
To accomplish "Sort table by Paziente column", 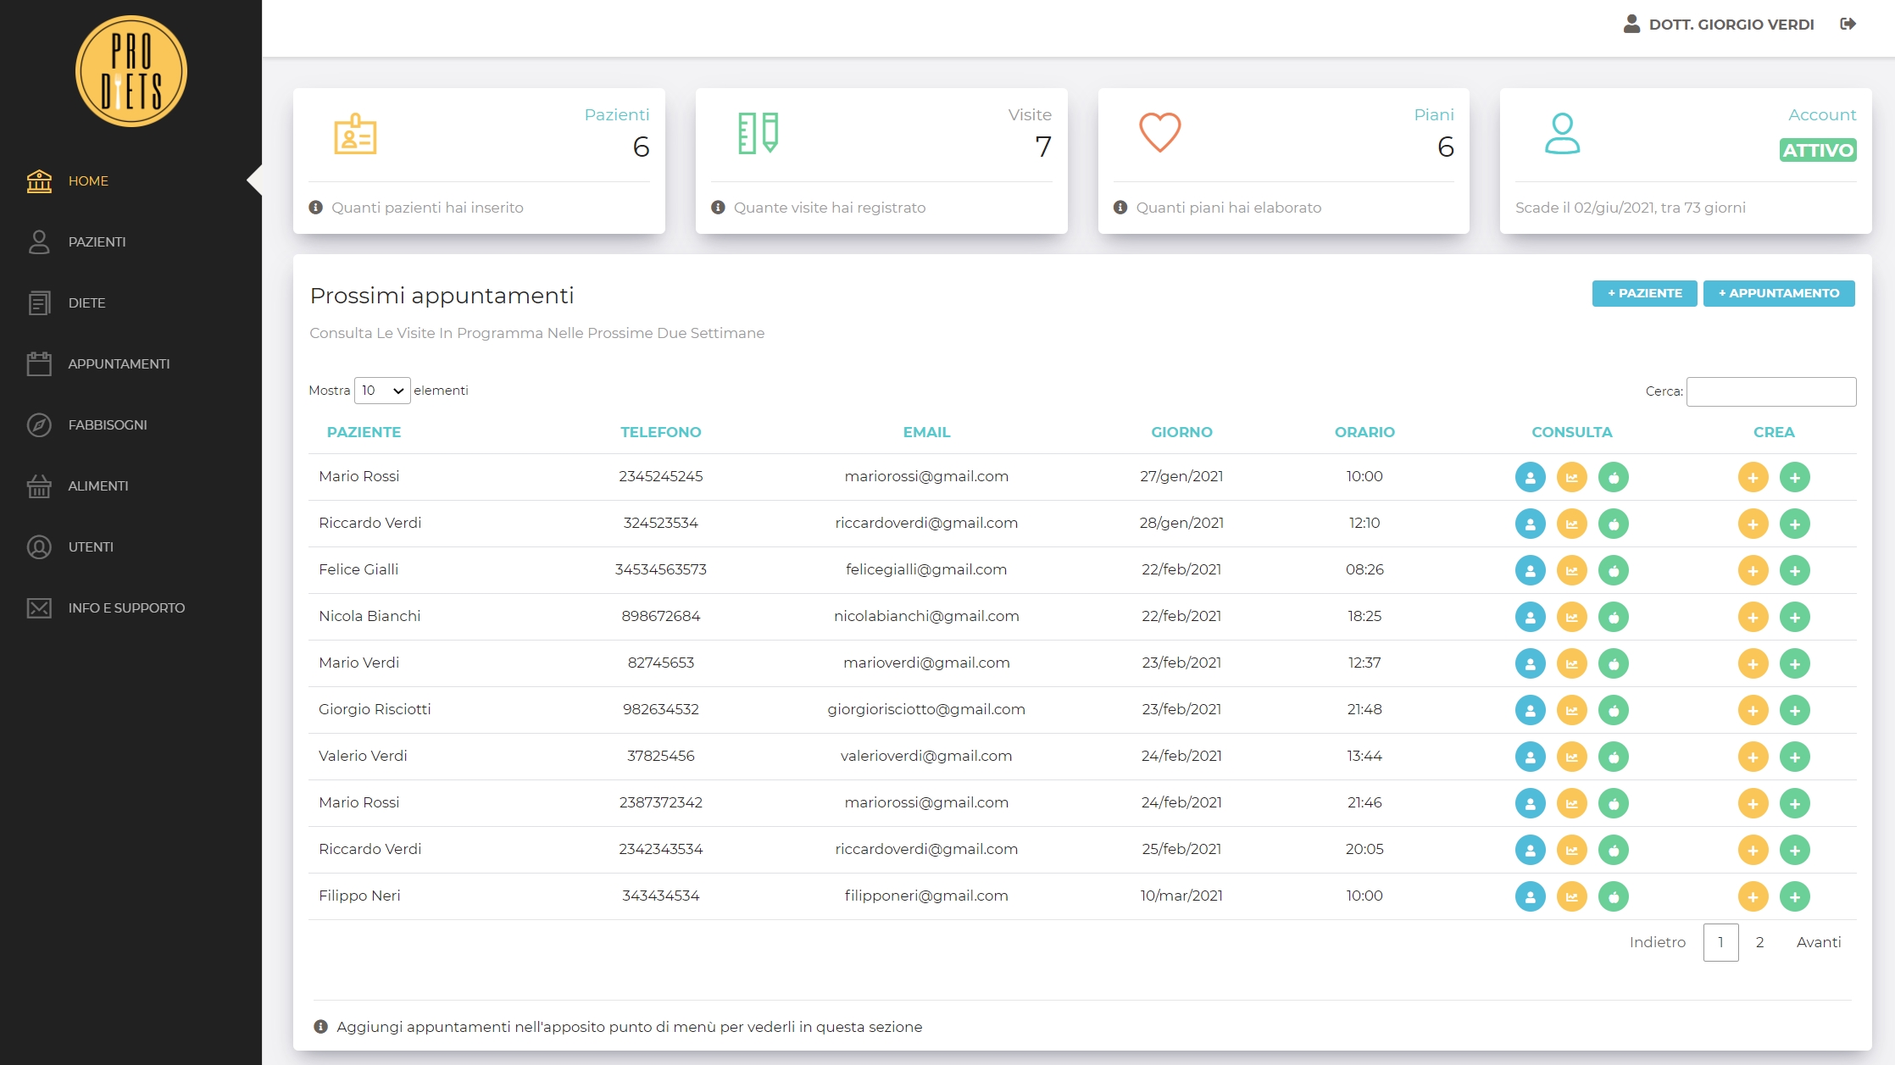I will [x=364, y=432].
